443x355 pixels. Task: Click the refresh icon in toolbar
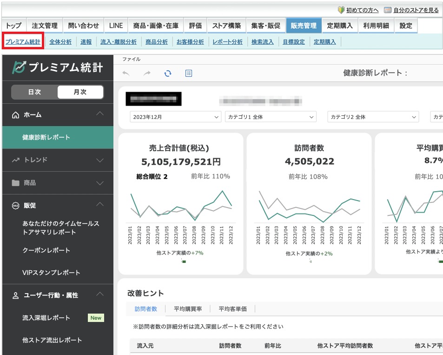pyautogui.click(x=168, y=73)
